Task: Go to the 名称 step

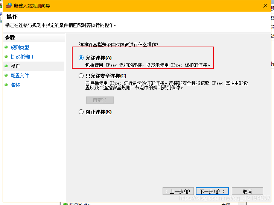Action: (x=15, y=85)
